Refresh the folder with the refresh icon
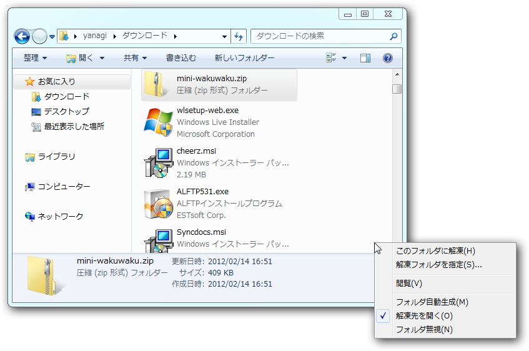 239,36
